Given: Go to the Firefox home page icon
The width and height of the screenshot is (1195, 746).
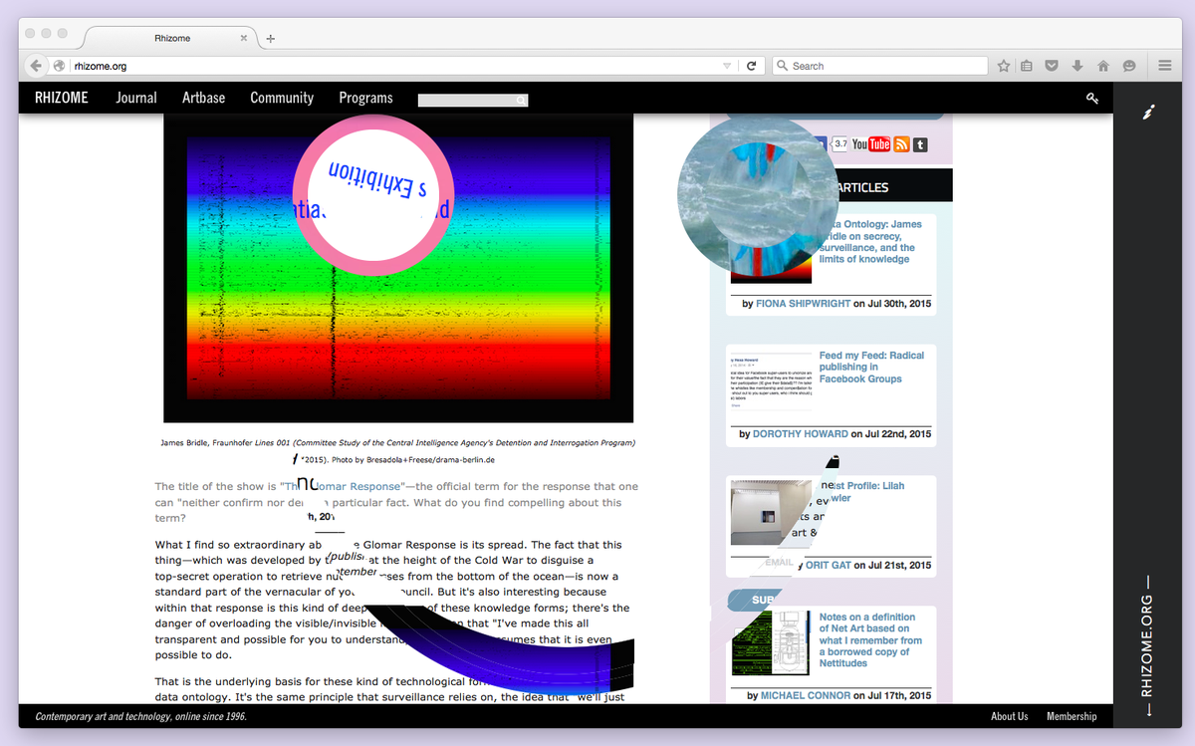Looking at the screenshot, I should click(1102, 66).
